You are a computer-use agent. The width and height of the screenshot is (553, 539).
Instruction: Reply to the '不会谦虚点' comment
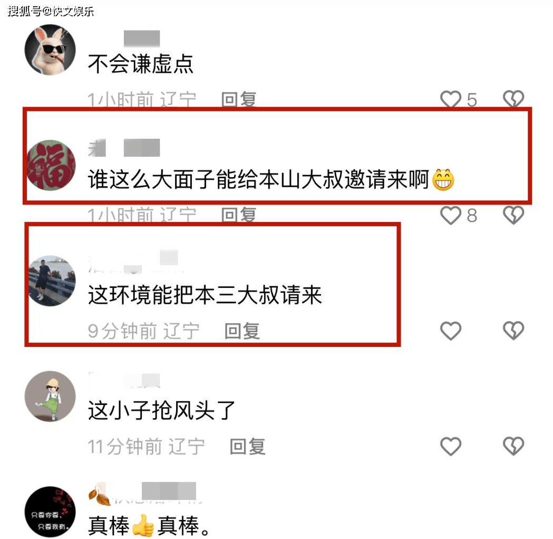(239, 100)
